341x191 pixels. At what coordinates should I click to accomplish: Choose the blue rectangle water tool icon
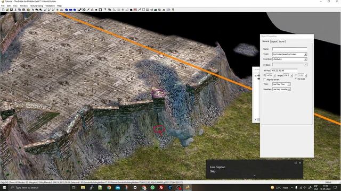point(71,10)
